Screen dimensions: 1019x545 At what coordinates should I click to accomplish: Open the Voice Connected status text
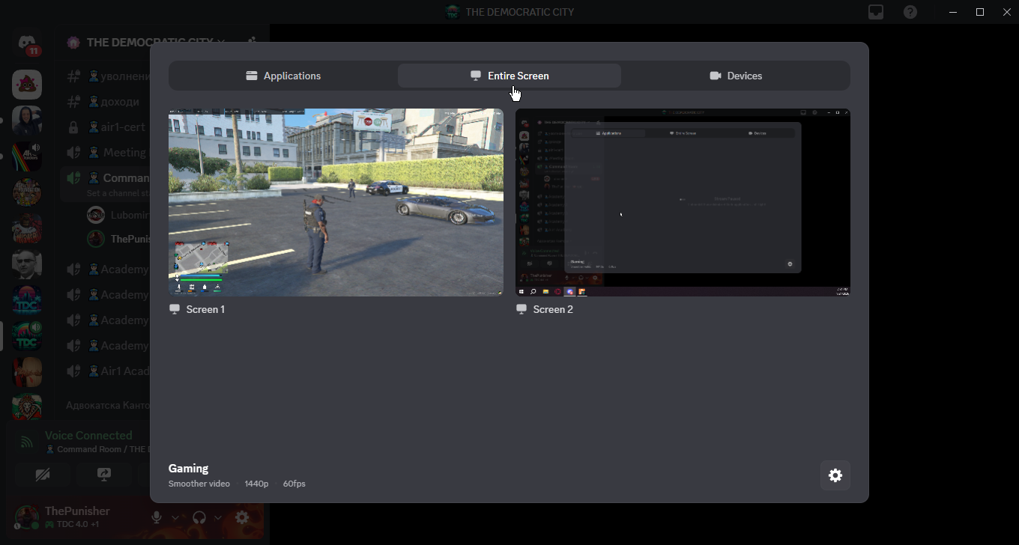88,436
